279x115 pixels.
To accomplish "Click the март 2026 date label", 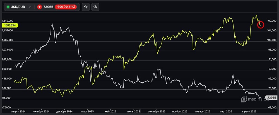I will 226,111.
